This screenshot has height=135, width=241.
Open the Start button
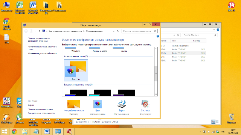[4, 132]
